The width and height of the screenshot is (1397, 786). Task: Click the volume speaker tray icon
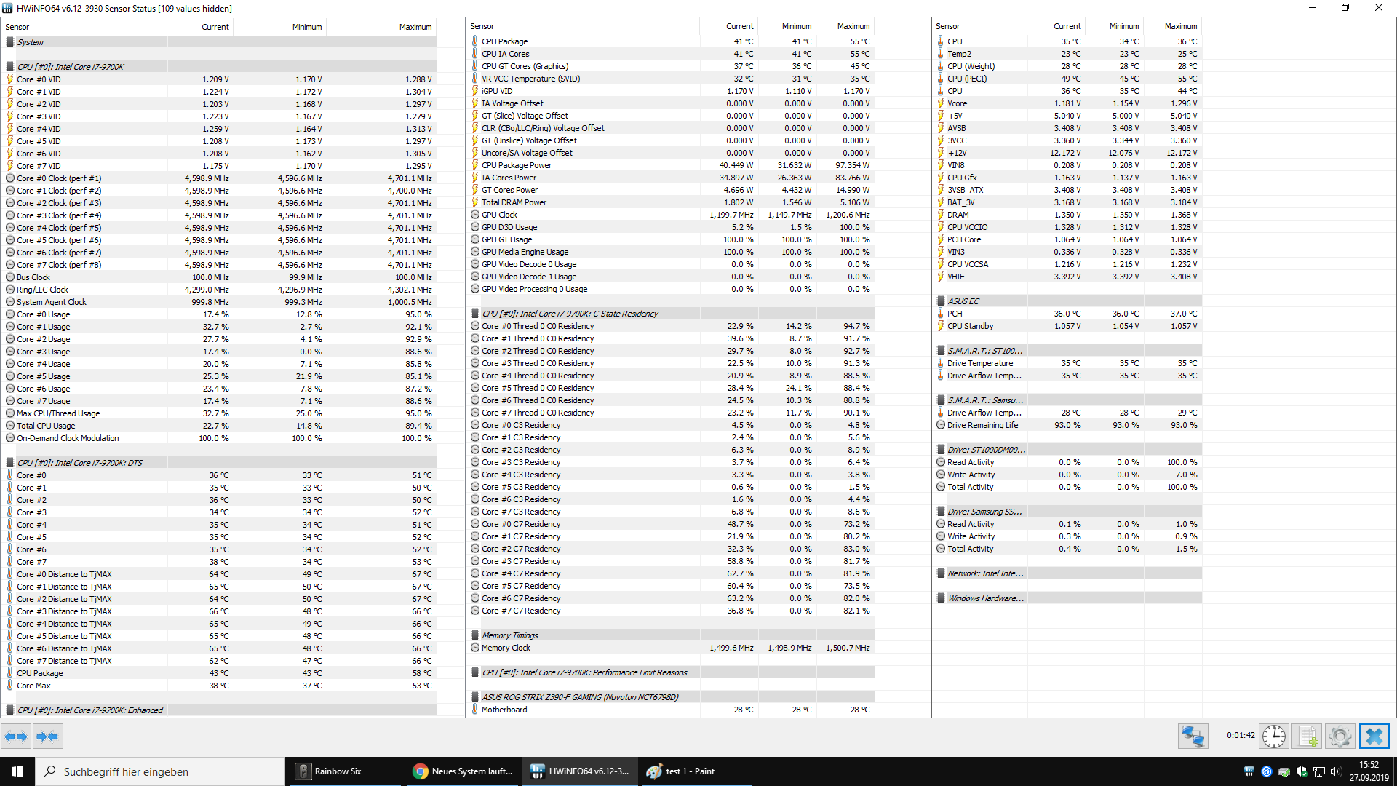coord(1336,771)
